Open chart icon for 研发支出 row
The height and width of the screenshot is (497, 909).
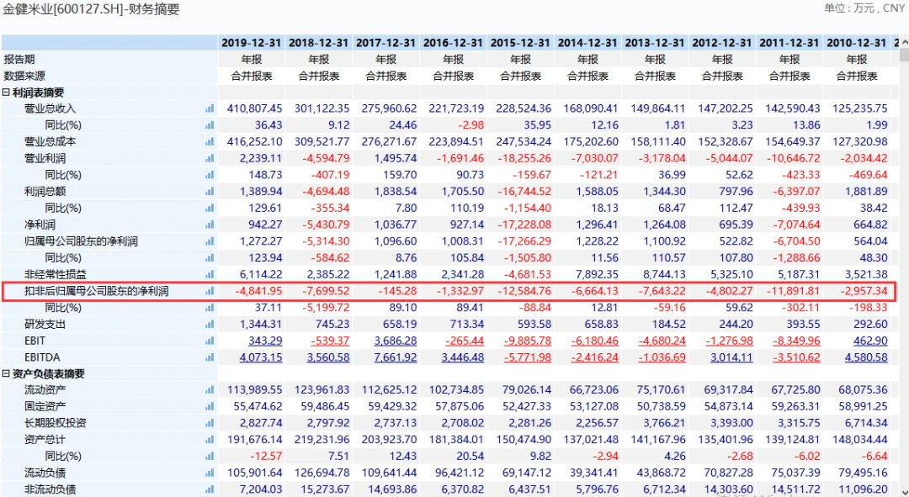210,325
